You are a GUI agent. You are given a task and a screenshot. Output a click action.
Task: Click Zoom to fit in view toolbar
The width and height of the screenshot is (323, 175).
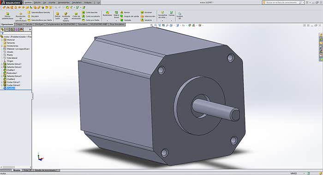(x=152, y=25)
